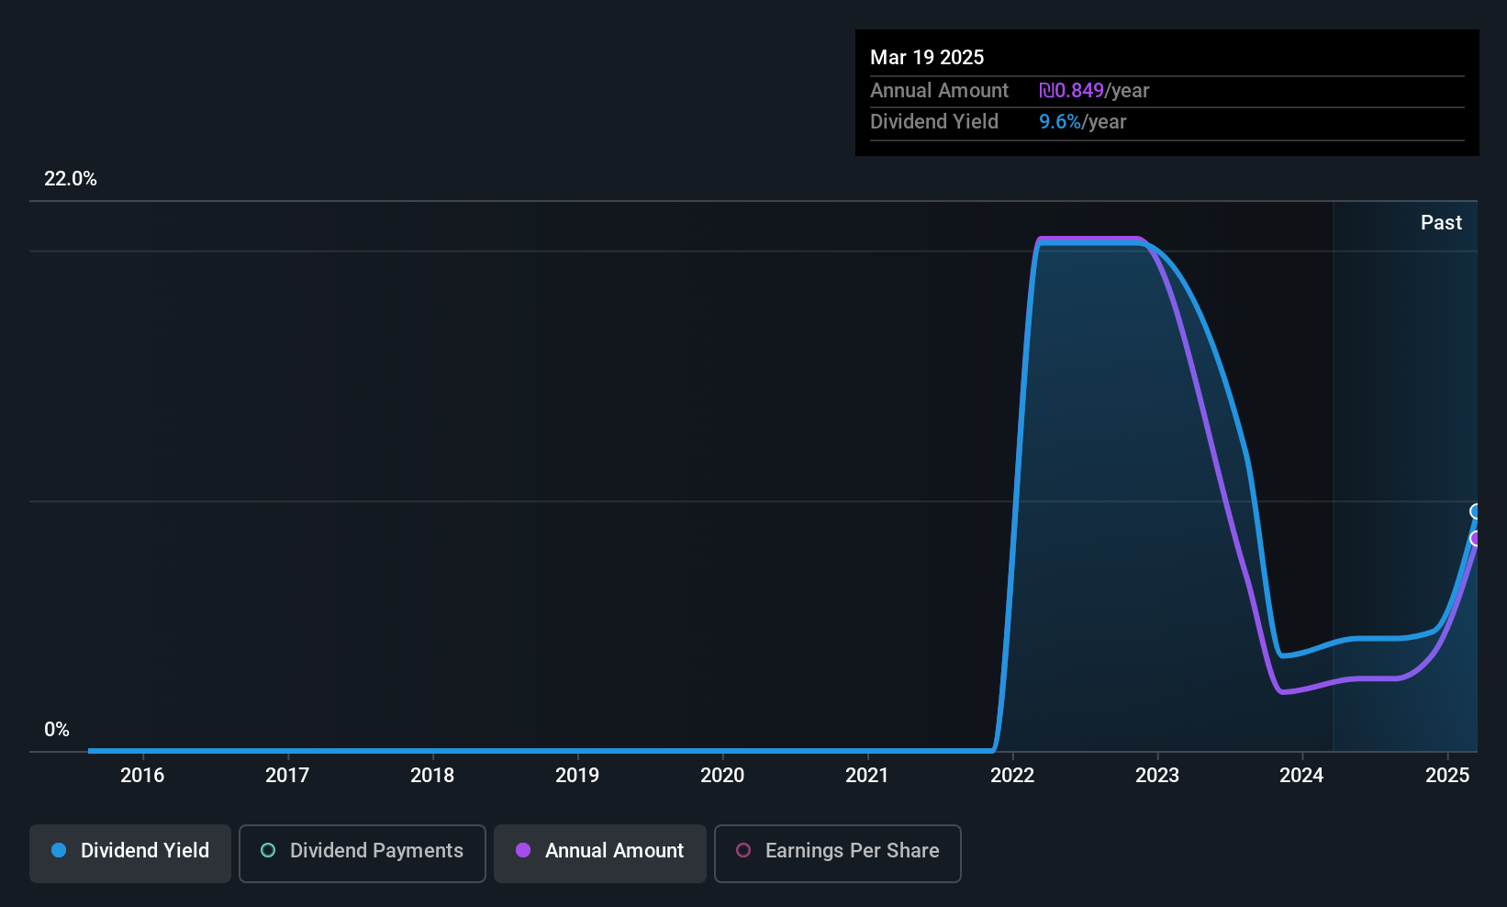Click the 2020 x-axis label

(722, 776)
